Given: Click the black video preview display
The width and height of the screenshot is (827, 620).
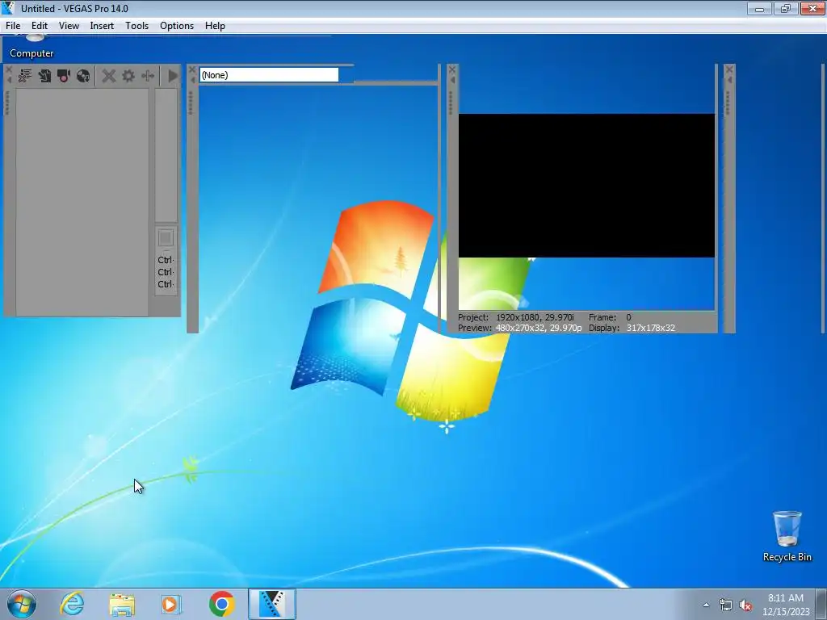Looking at the screenshot, I should (x=586, y=186).
